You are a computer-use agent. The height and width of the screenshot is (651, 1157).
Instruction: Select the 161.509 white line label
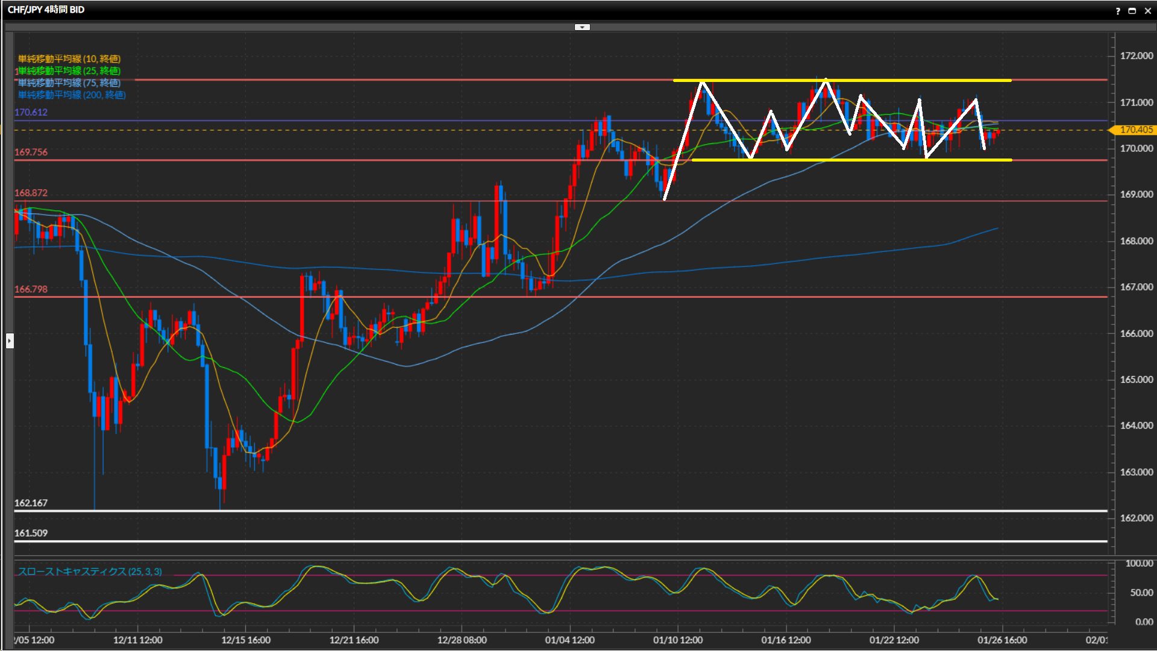31,533
